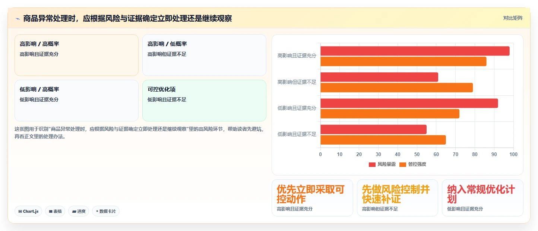Toggle the 管控强度 legend orange swatch
The image size is (538, 231).
[x=403, y=164]
